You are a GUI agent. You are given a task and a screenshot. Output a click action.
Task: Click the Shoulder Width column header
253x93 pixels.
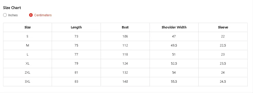point(174,27)
